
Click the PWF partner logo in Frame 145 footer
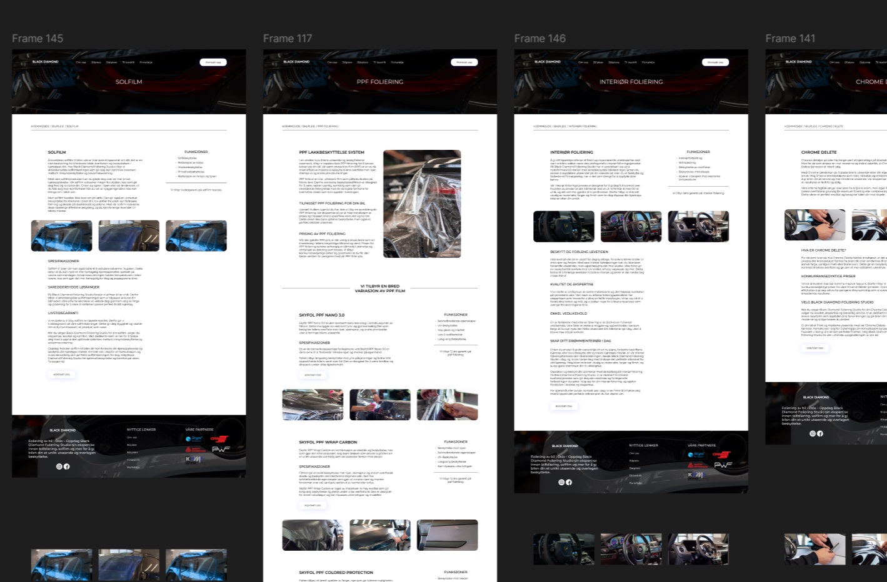point(221,449)
